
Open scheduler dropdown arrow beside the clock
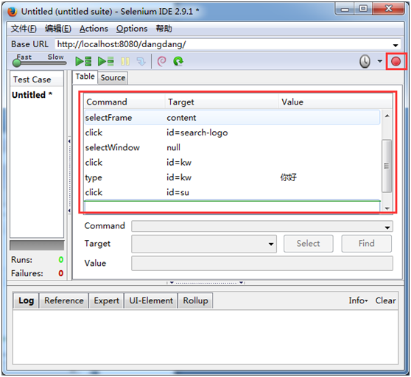[x=379, y=61]
